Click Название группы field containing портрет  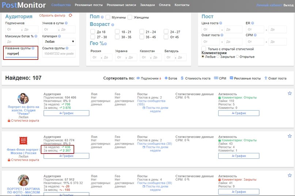point(22,54)
